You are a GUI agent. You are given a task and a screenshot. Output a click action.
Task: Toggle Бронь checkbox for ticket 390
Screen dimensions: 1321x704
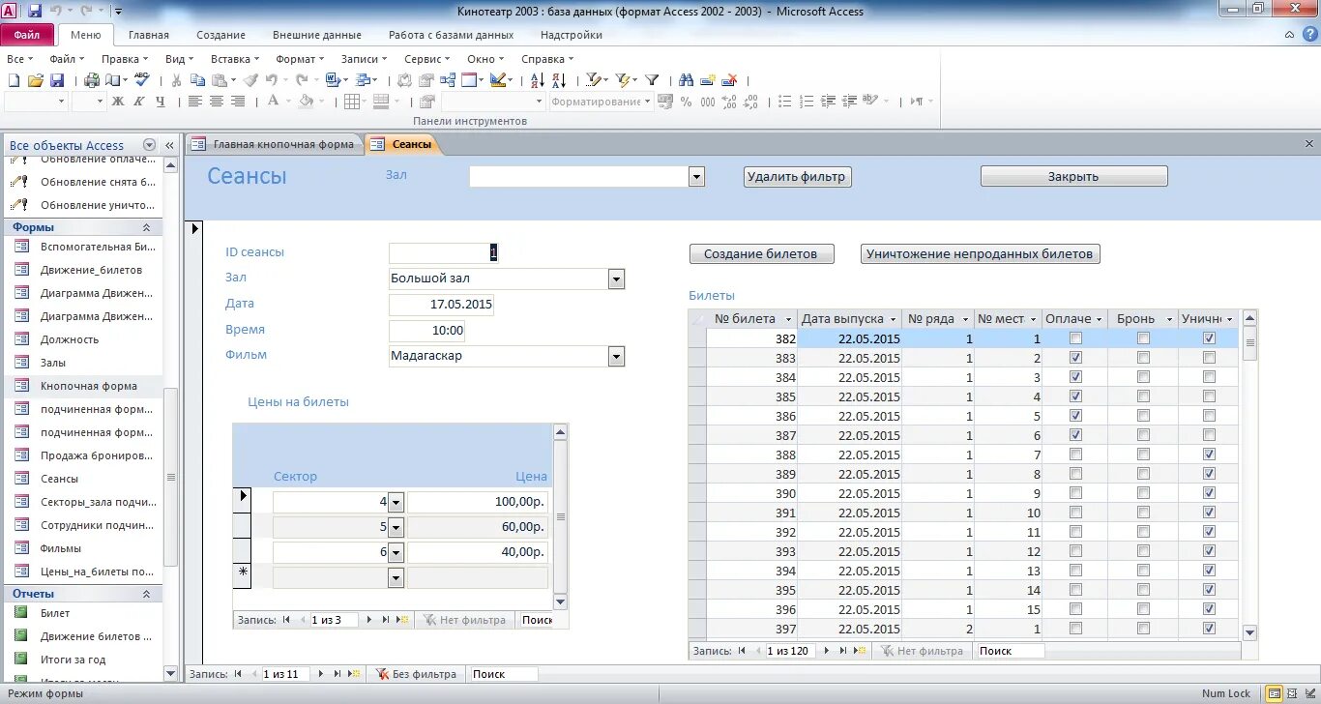[1143, 493]
